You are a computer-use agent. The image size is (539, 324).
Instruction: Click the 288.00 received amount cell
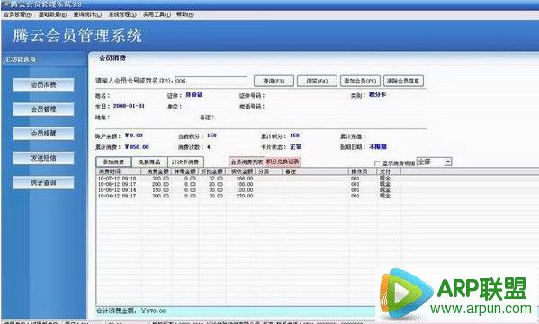pos(245,179)
